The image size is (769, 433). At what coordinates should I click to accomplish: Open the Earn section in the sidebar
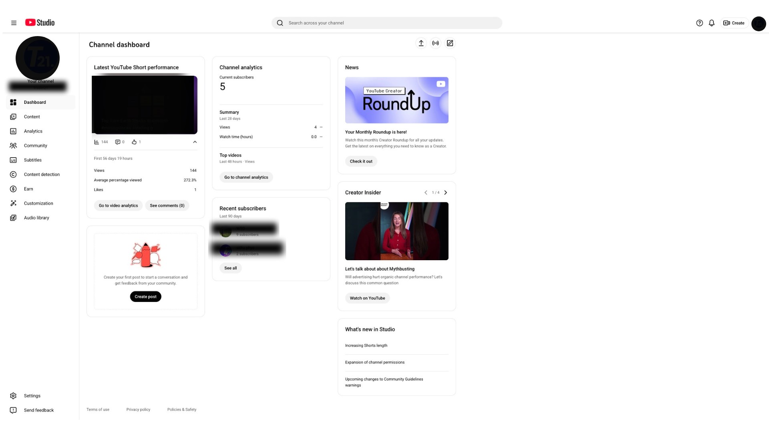(x=28, y=189)
